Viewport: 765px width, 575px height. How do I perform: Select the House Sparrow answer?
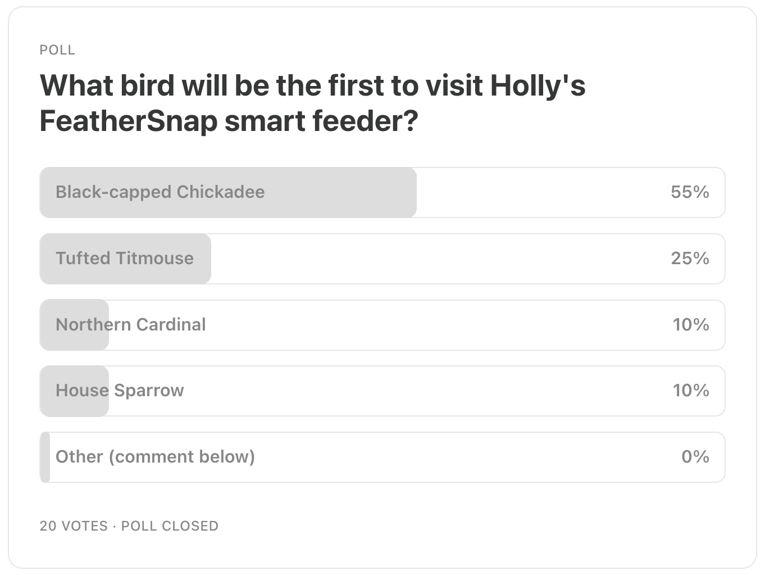[x=382, y=391]
